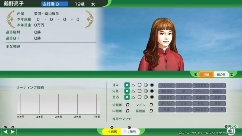Image resolution: width=242 pixels, height=136 pixels.
Task: Click the リーディング成績 chart area
Action: 58,104
